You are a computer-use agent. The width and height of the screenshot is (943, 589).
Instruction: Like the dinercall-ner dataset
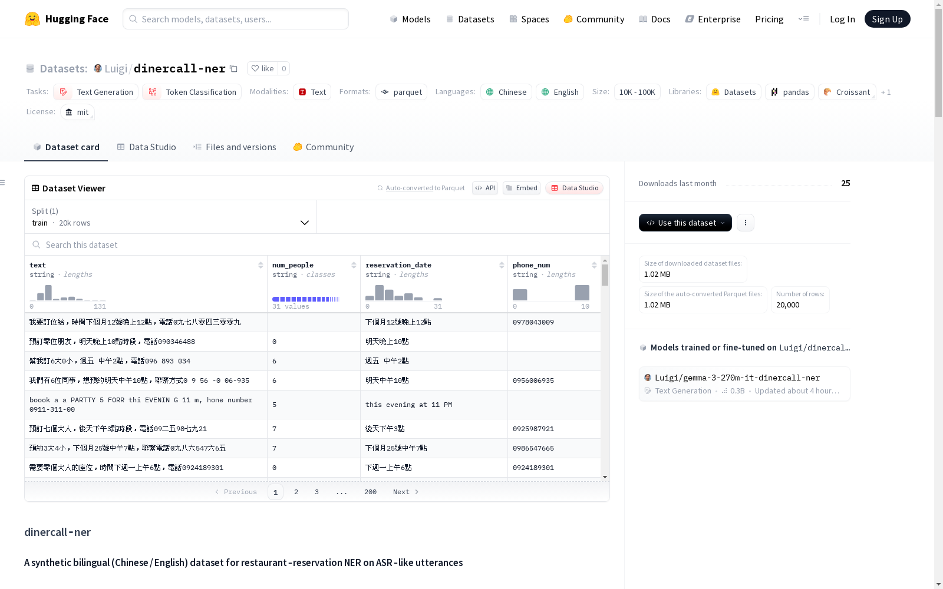[263, 68]
